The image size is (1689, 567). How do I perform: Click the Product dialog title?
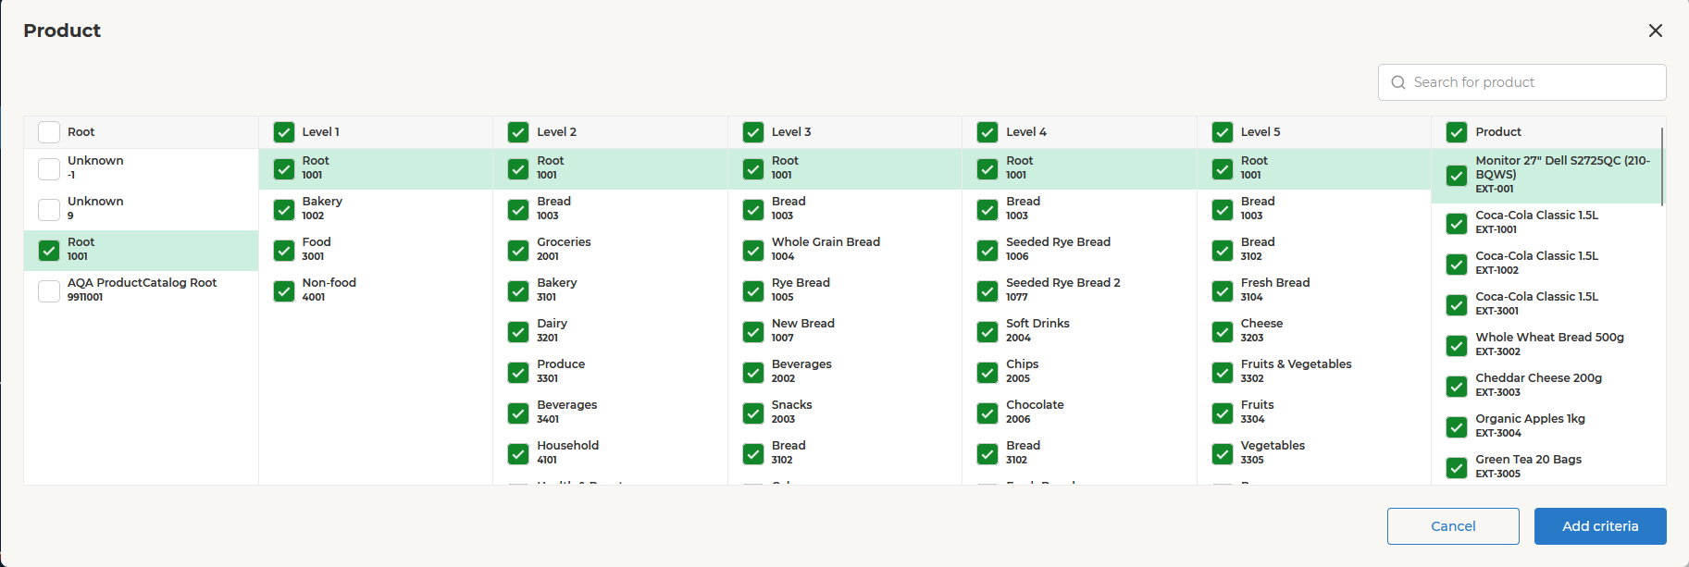pyautogui.click(x=62, y=31)
